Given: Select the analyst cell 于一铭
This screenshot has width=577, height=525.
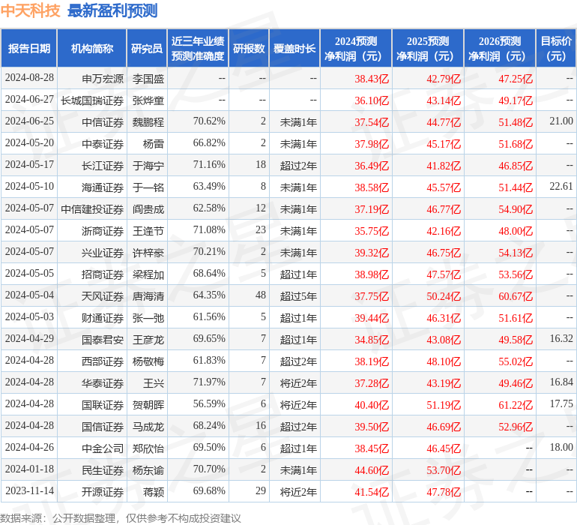Looking at the screenshot, I should [x=148, y=187].
